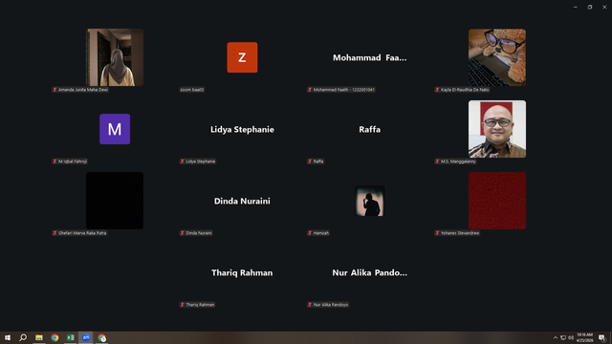Select Hamzah silhouette profile picture
This screenshot has height=344, width=612.
(370, 201)
